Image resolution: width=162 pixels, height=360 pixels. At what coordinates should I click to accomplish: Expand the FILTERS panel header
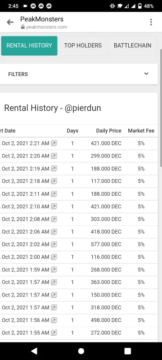coord(79,74)
